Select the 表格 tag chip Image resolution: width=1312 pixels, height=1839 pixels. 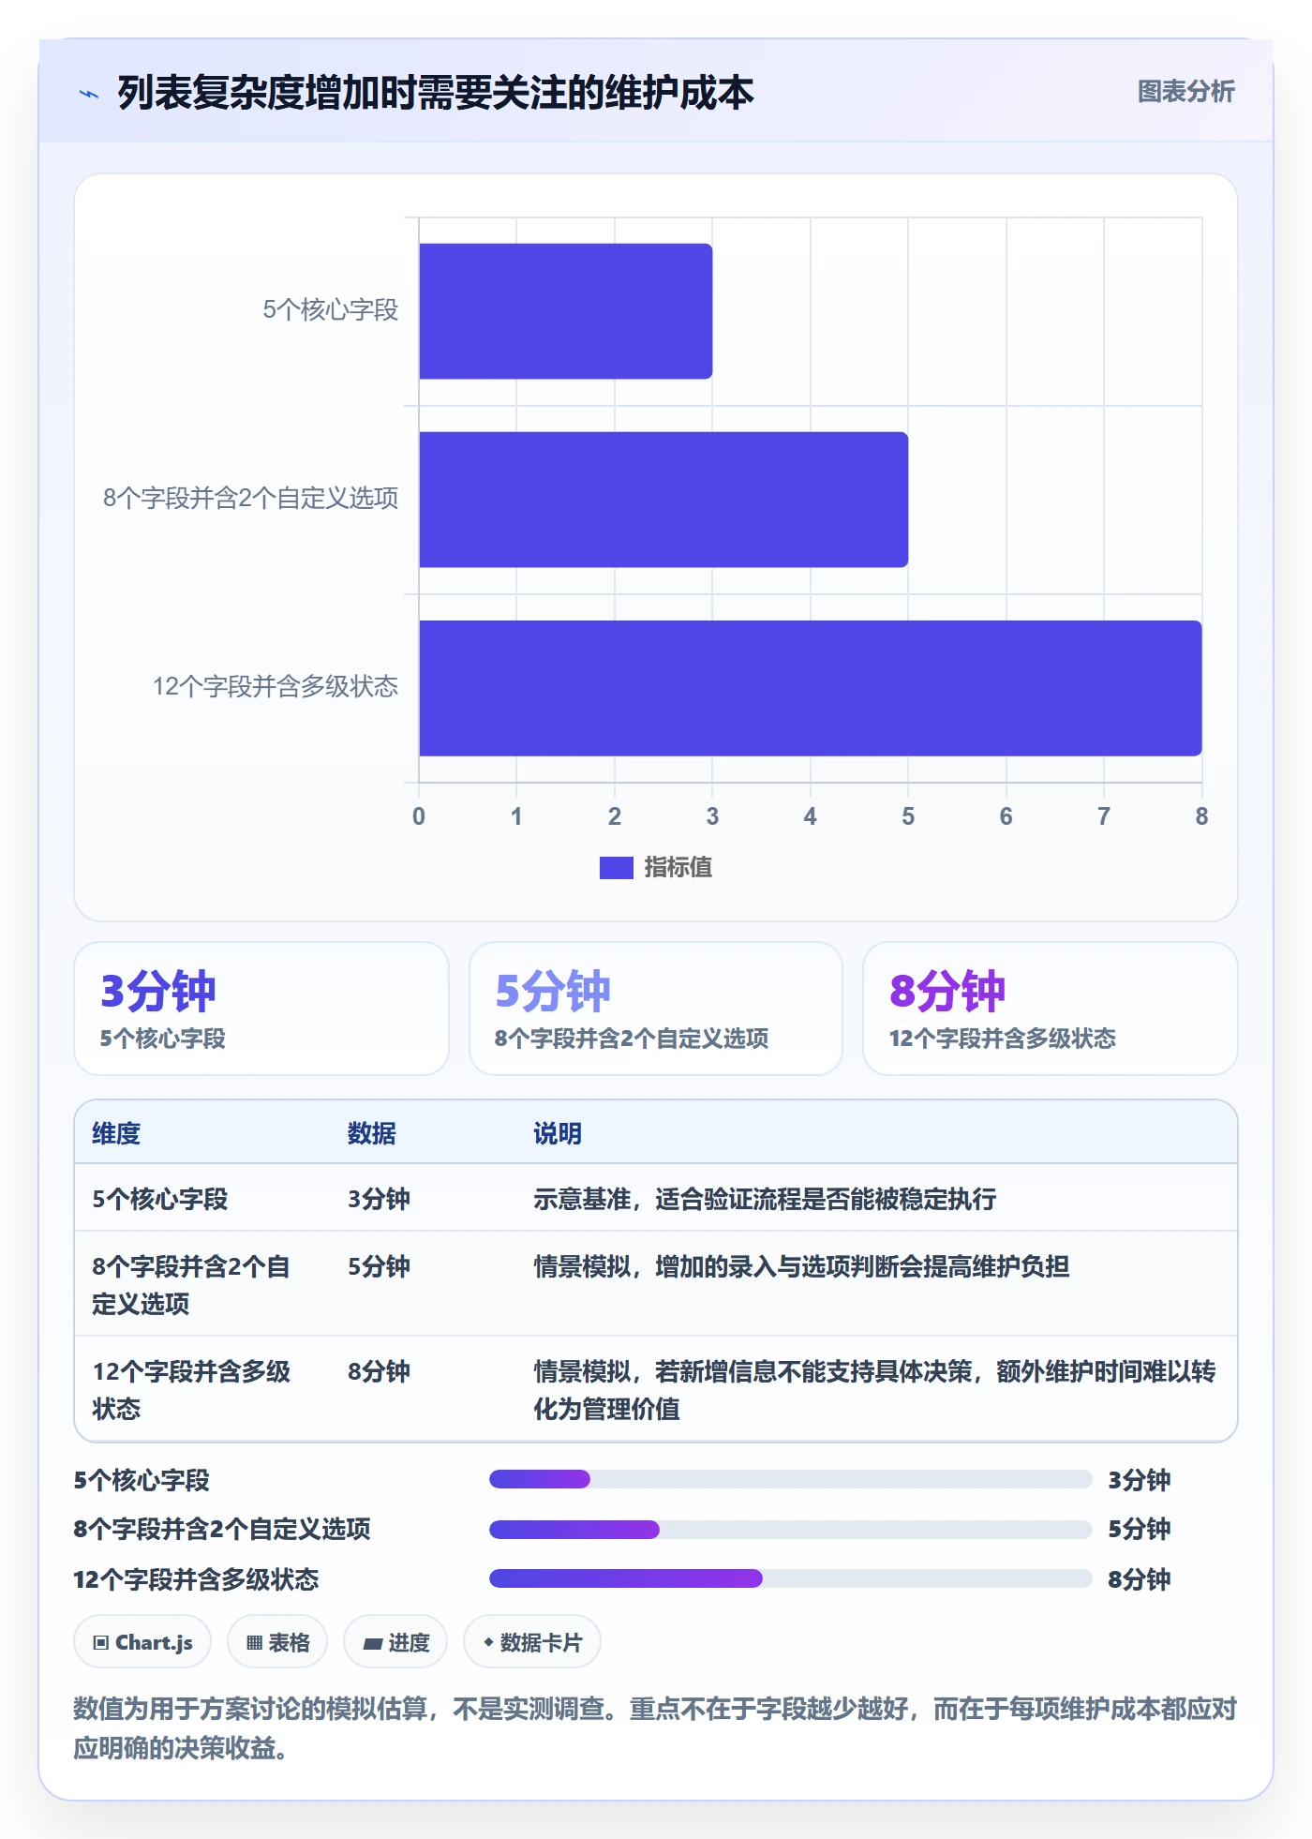click(x=277, y=1642)
